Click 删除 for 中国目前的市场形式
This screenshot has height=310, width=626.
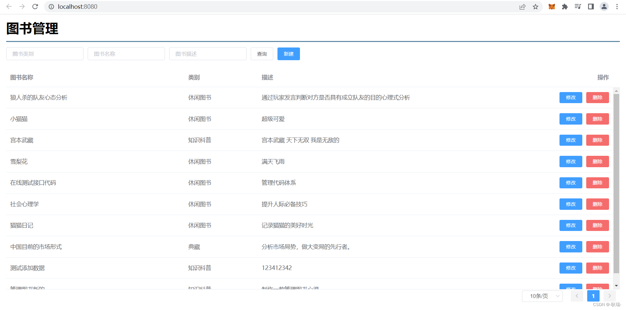[x=597, y=247]
